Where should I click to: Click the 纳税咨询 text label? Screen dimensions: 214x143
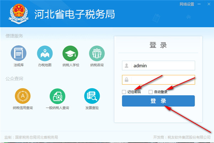[97, 65]
